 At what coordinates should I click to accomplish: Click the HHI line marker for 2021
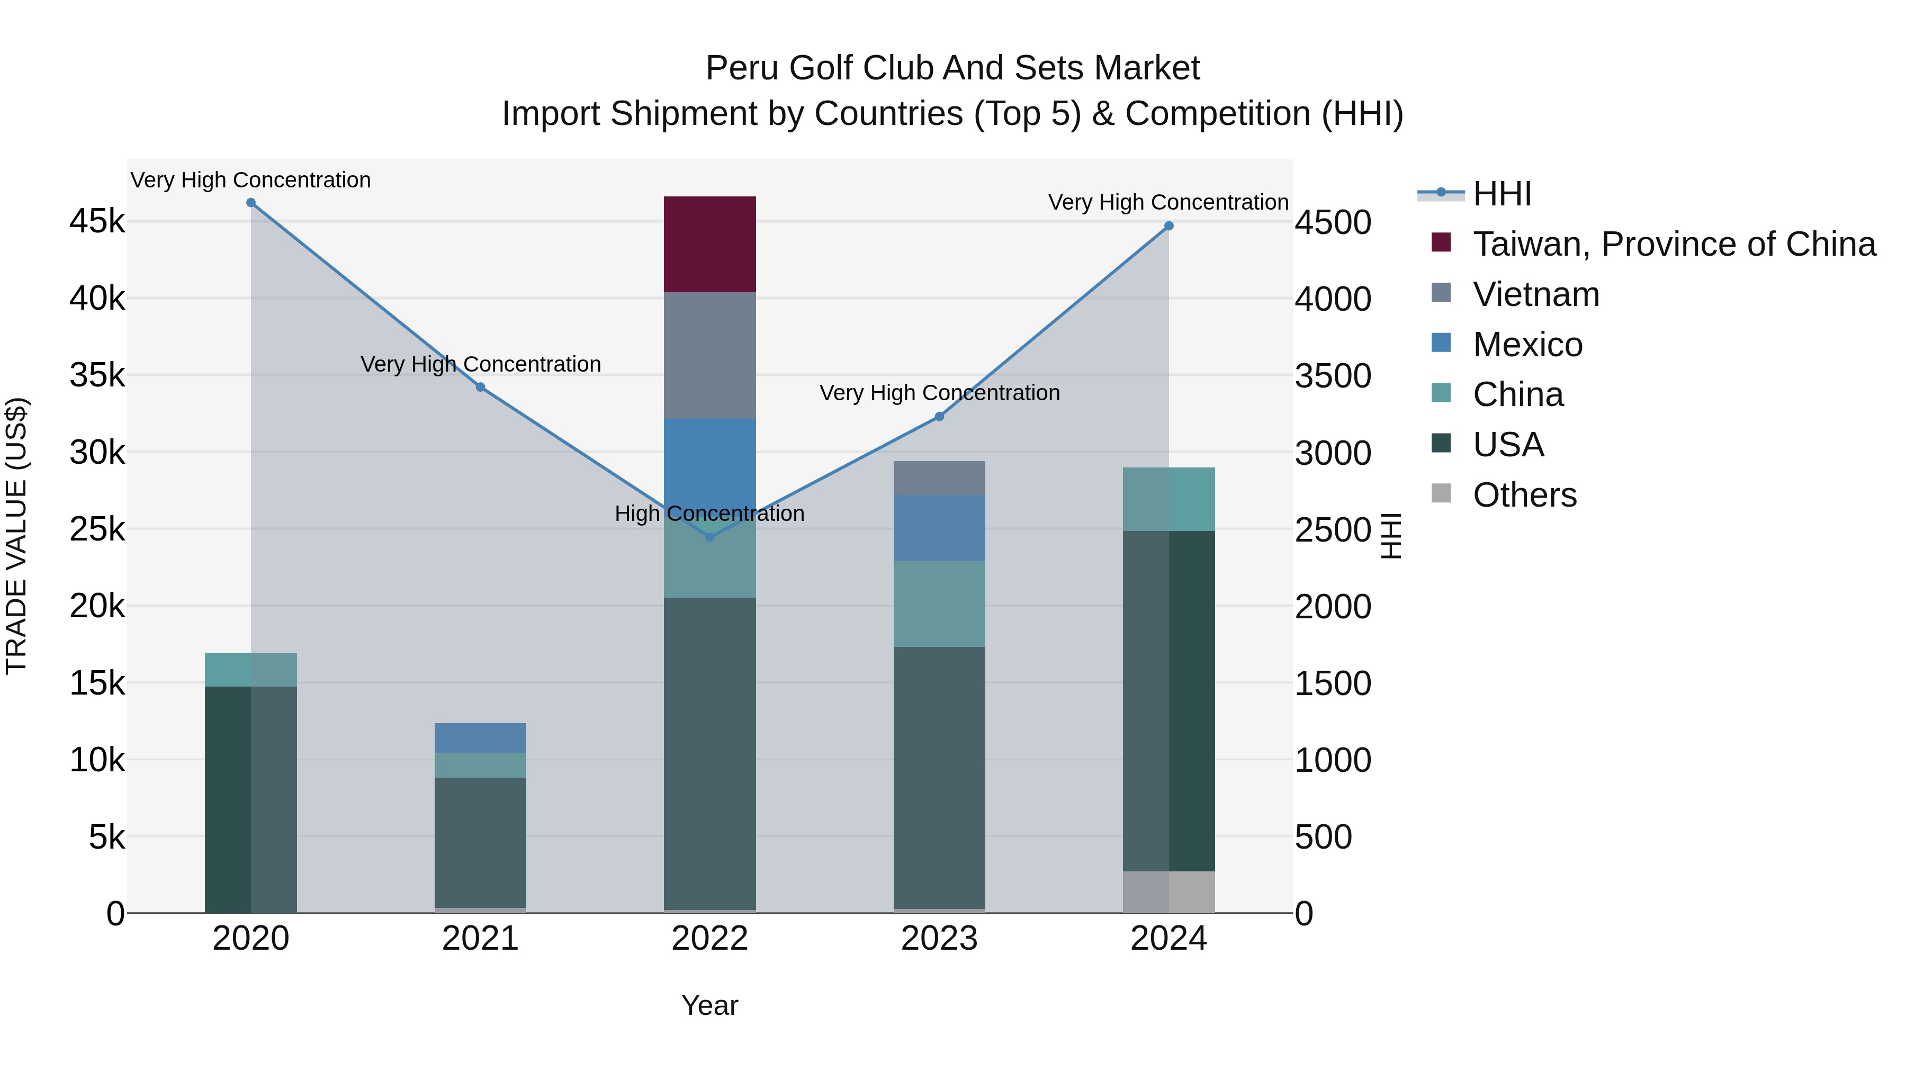click(480, 387)
